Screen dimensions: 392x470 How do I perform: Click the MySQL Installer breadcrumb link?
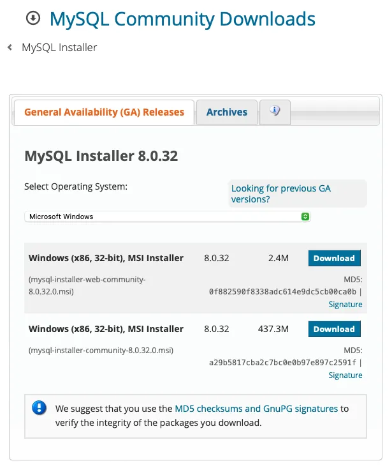pos(59,47)
